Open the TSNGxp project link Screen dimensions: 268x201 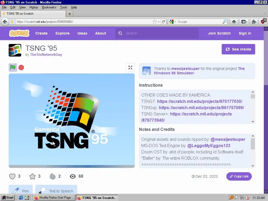(201, 108)
